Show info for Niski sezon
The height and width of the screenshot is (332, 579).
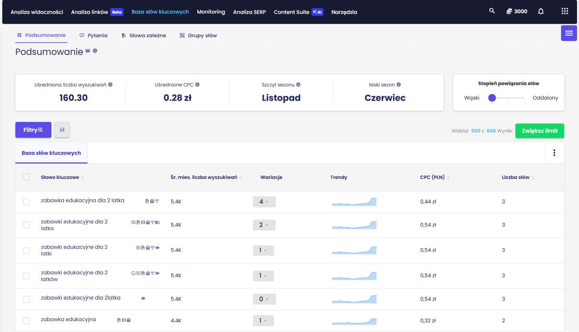pyautogui.click(x=399, y=85)
